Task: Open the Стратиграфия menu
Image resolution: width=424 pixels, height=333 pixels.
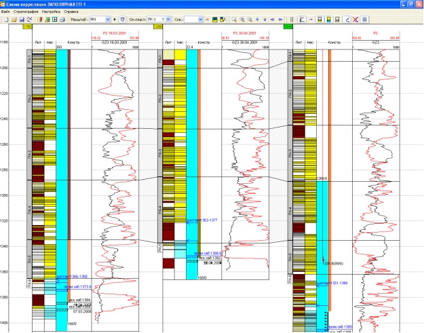Action: pyautogui.click(x=26, y=12)
